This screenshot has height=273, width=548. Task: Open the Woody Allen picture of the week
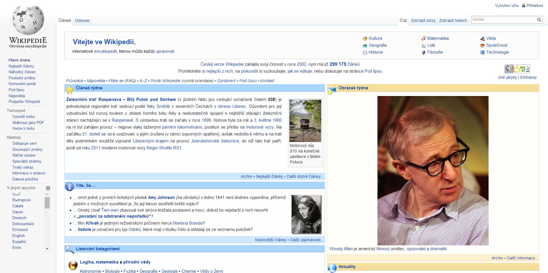(x=433, y=171)
